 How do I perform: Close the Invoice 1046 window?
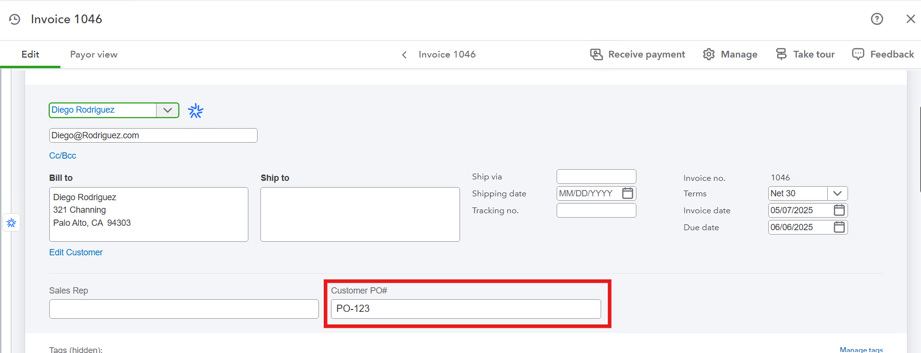(911, 19)
